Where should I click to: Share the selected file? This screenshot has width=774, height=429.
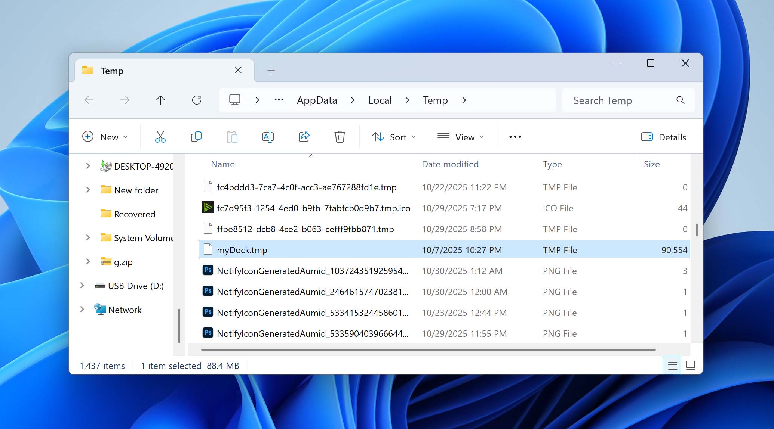304,137
